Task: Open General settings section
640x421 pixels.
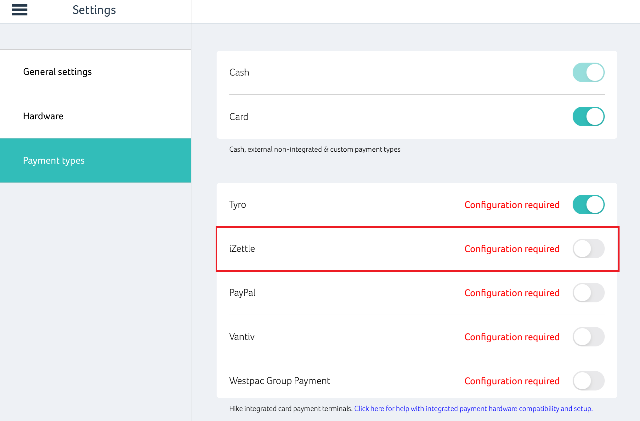Action: coord(57,72)
